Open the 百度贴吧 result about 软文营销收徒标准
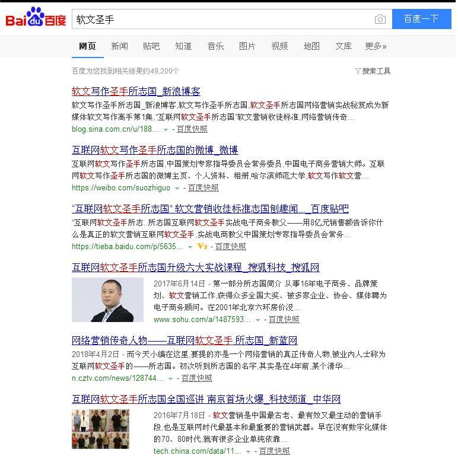This screenshot has height=462, width=458. (210, 209)
